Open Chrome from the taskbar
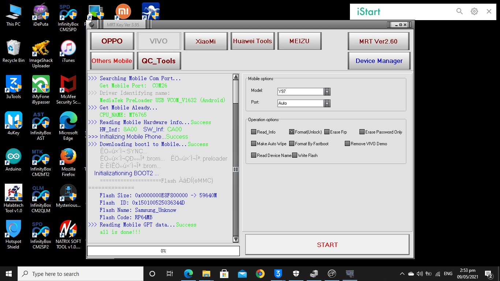The height and width of the screenshot is (281, 500). coord(260,274)
